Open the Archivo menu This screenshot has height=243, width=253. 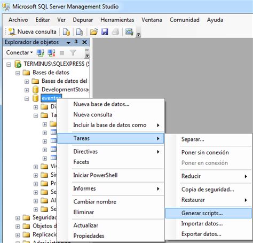click(x=18, y=20)
